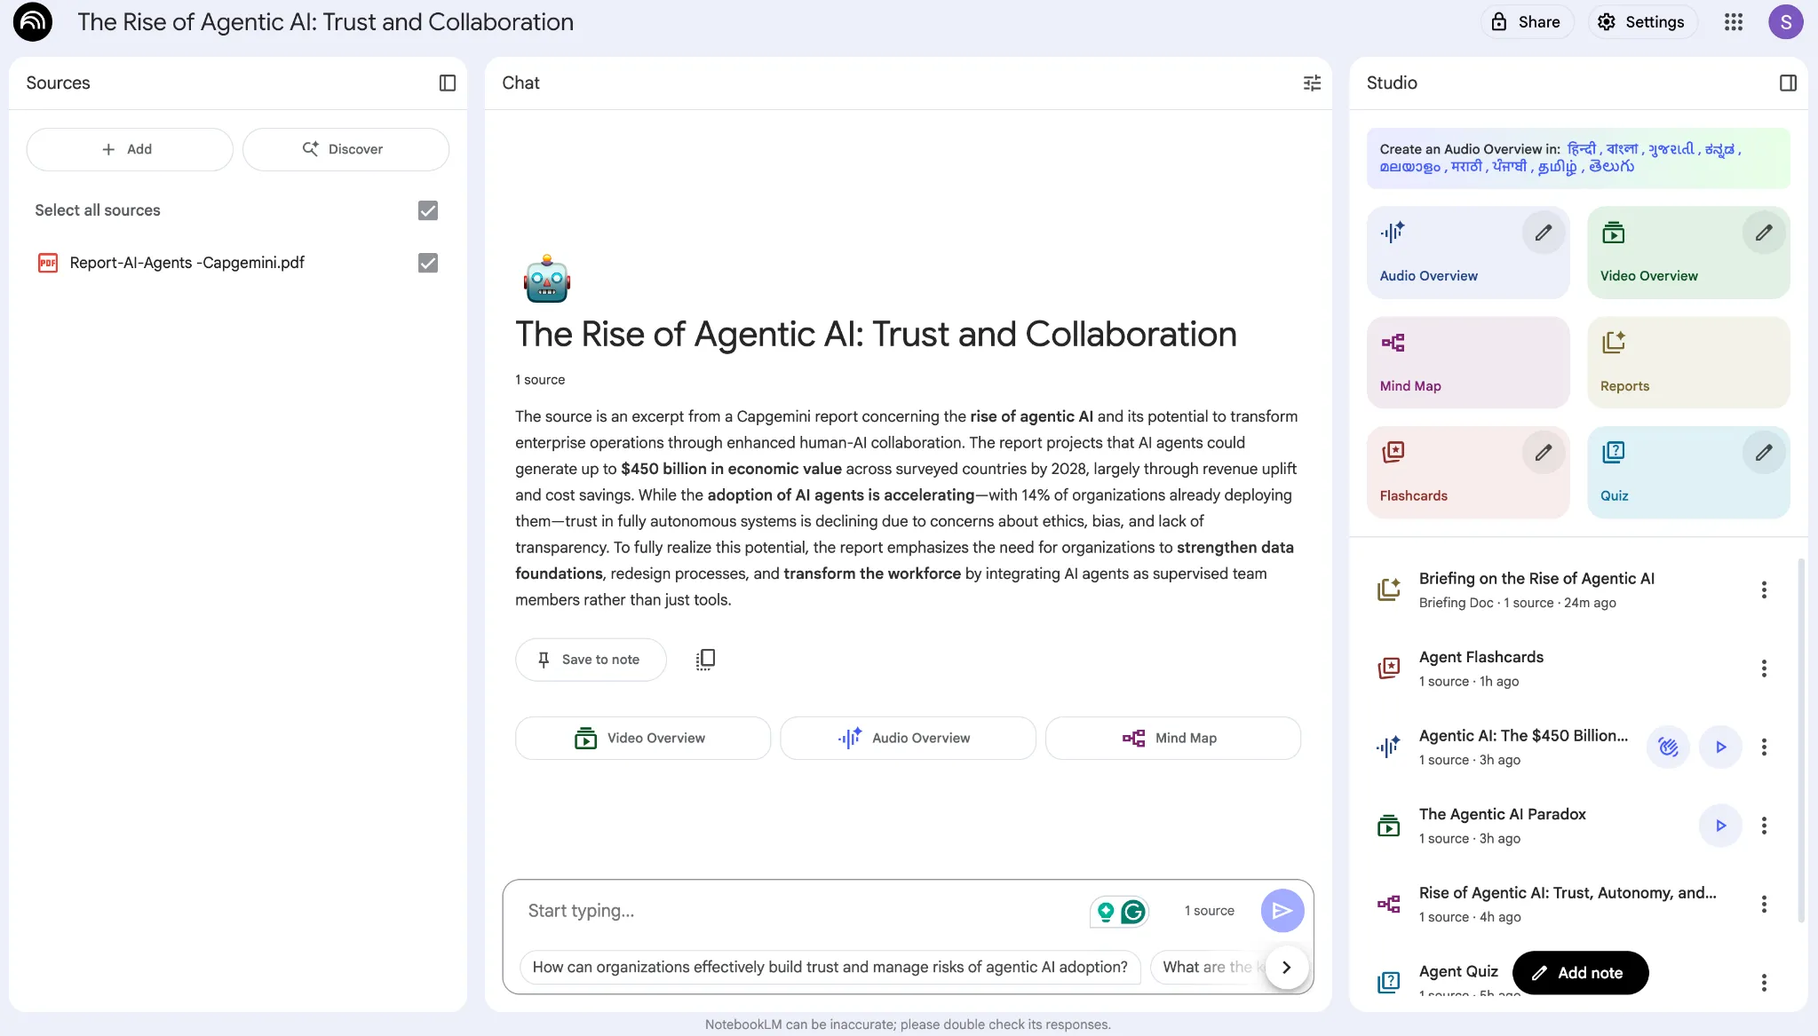Image resolution: width=1818 pixels, height=1036 pixels.
Task: Open chat configuration settings icon
Action: [x=1312, y=83]
